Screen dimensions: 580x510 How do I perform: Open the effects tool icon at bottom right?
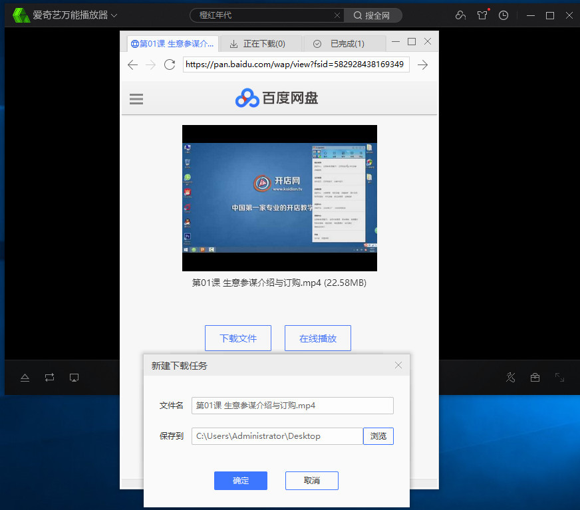click(510, 377)
